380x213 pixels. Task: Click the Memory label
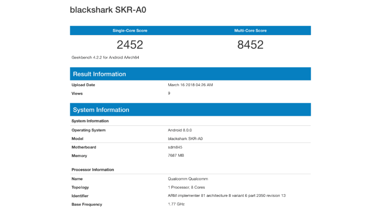click(79, 156)
